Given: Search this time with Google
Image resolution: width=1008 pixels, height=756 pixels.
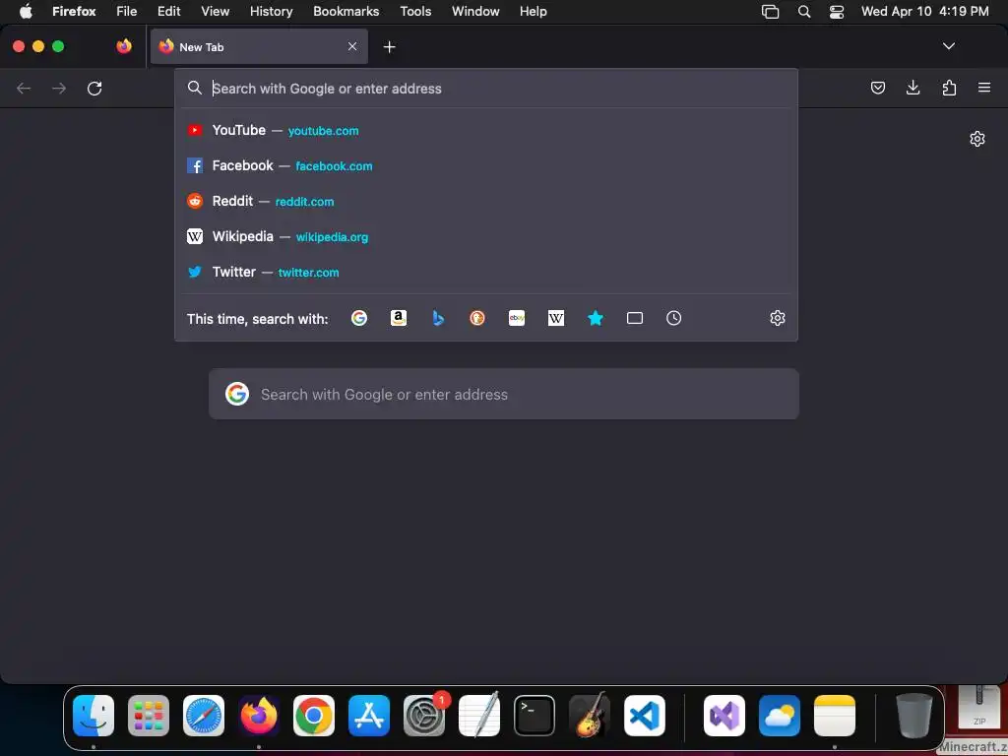Looking at the screenshot, I should point(359,318).
